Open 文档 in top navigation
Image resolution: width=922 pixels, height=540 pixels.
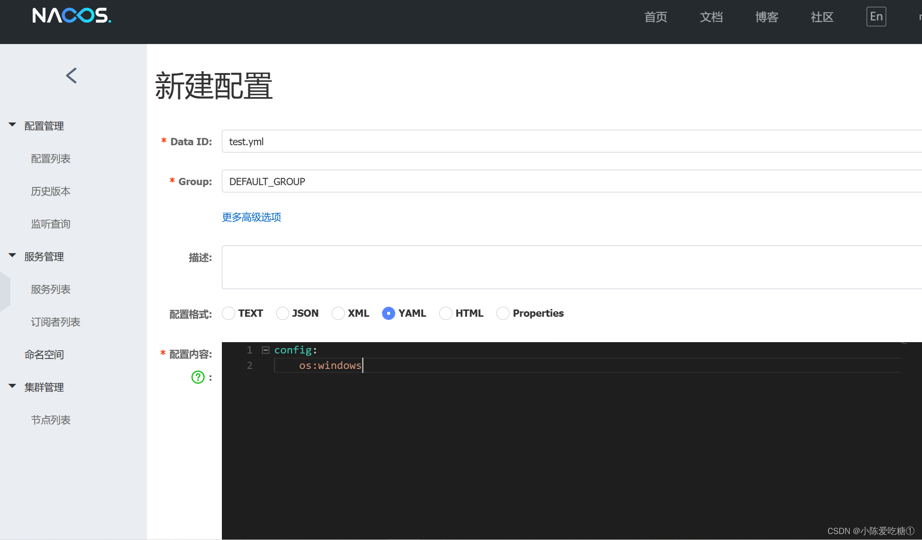711,17
